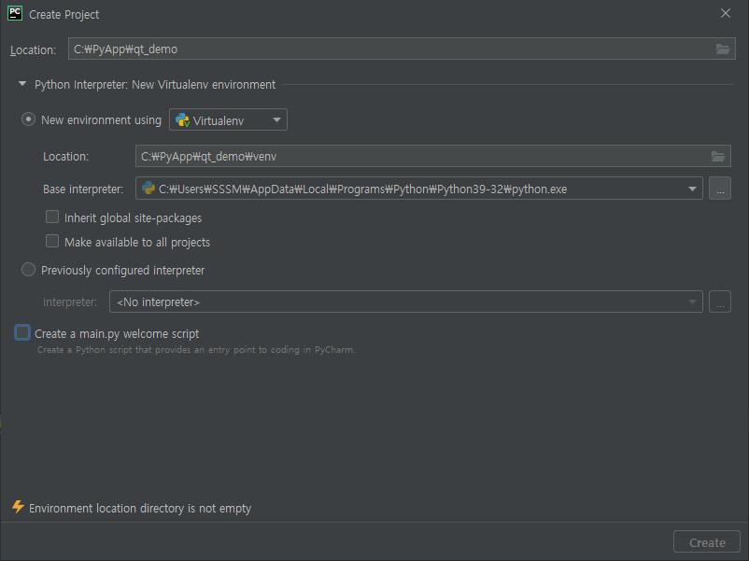
Task: Browse for project location folder icon
Action: pyautogui.click(x=722, y=49)
